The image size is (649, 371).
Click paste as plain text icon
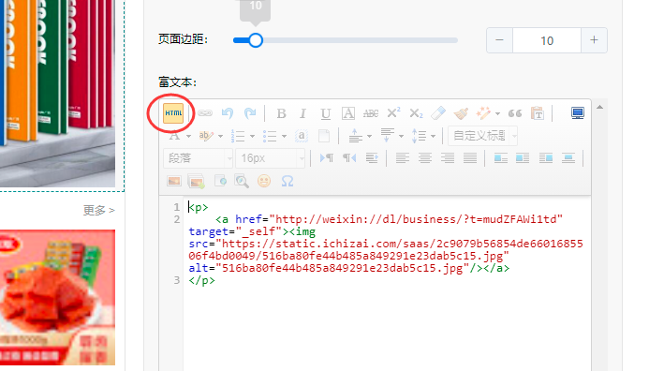coord(538,113)
